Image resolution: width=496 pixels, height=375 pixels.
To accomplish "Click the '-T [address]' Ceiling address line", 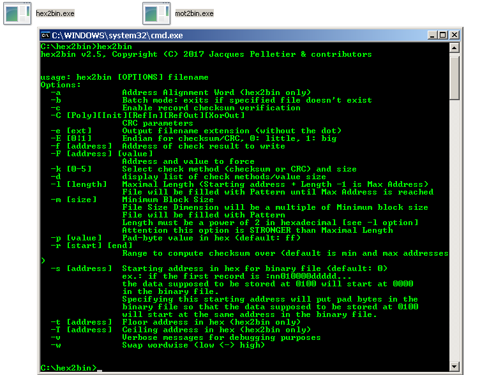I will coord(181,330).
